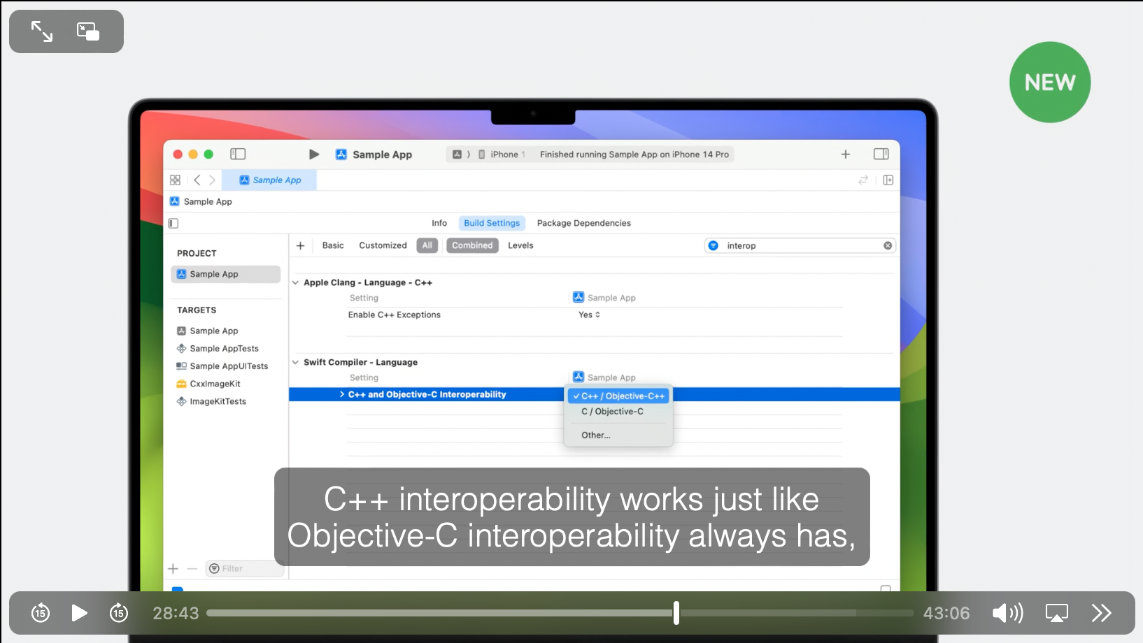
Task: Open search filter options icon
Action: [714, 245]
